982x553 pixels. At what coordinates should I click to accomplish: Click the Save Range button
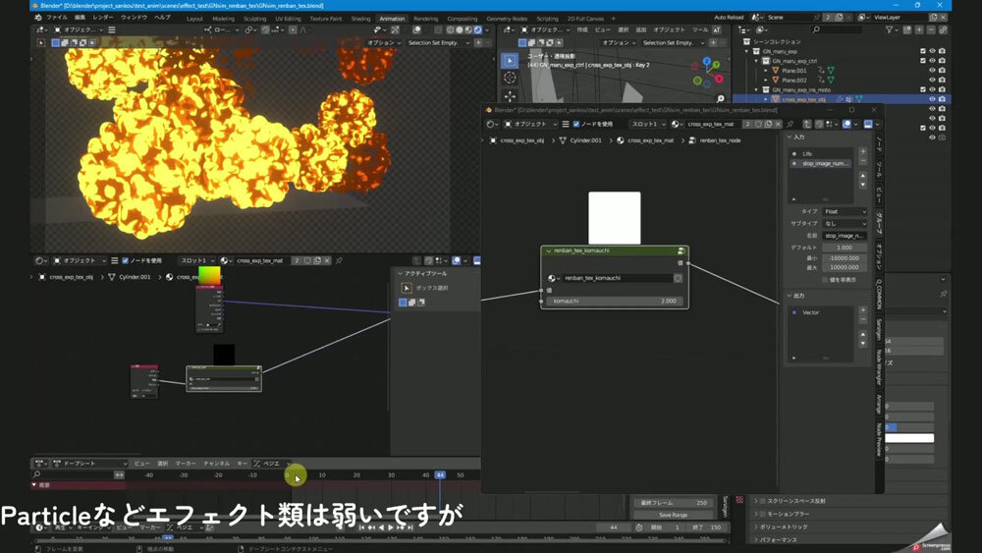673,515
